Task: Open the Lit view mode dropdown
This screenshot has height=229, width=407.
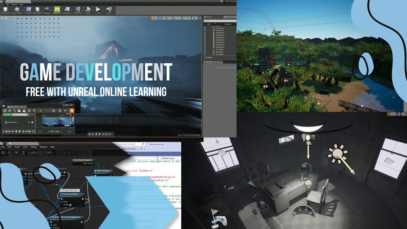Action: click(20, 18)
